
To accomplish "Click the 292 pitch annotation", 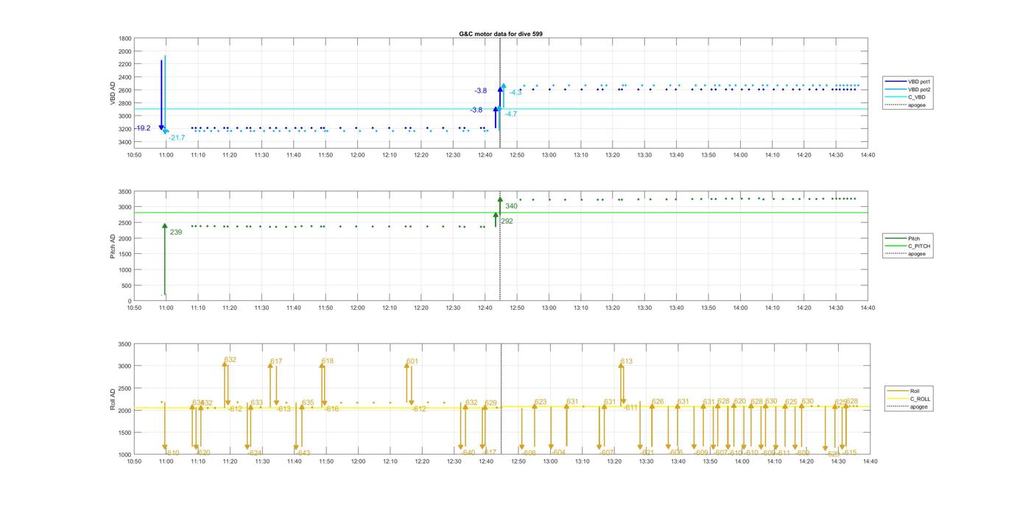I will pyautogui.click(x=506, y=221).
